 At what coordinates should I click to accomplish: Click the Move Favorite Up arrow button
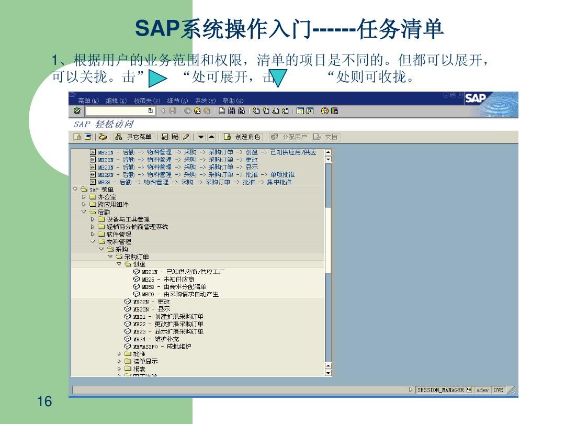[211, 137]
